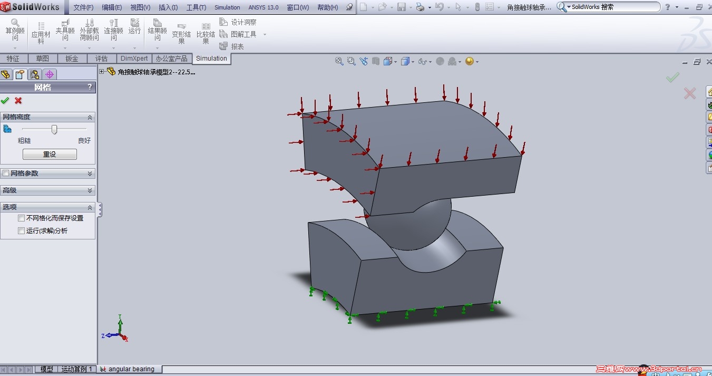The height and width of the screenshot is (376, 712).
Task: Click the Hide/Show Items glasses icon
Action: 422,61
